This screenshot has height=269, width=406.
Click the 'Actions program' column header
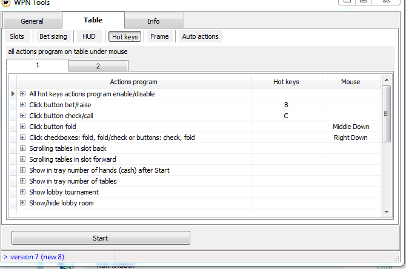(x=134, y=82)
